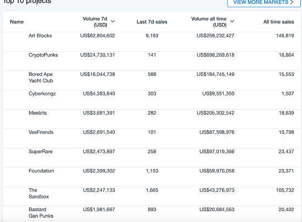Screen dimensions: 302x222
Task: Click all time sales 105,732
Action: point(285,190)
